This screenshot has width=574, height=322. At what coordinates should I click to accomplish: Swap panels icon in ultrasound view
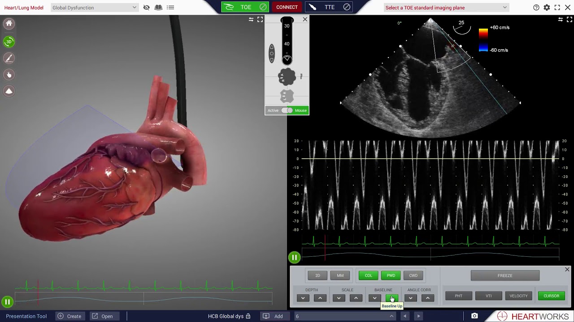click(561, 20)
